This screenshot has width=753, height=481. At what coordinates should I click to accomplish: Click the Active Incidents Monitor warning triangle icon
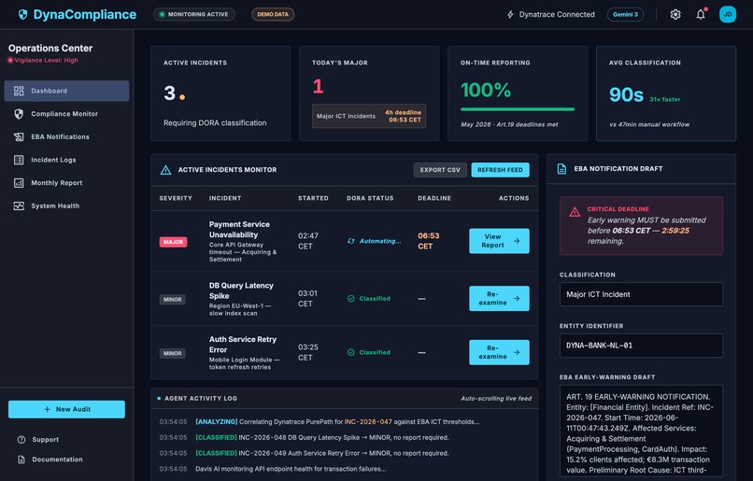(165, 170)
